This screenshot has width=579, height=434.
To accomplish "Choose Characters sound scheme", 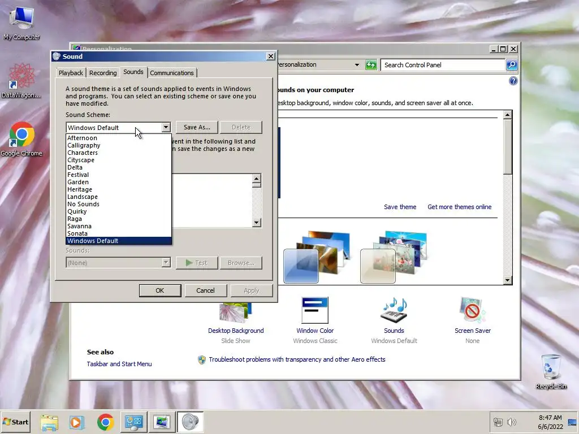I will click(x=119, y=153).
